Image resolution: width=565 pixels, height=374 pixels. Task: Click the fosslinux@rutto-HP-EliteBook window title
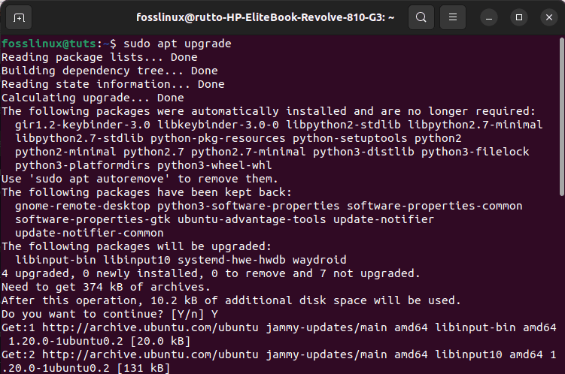click(x=266, y=17)
